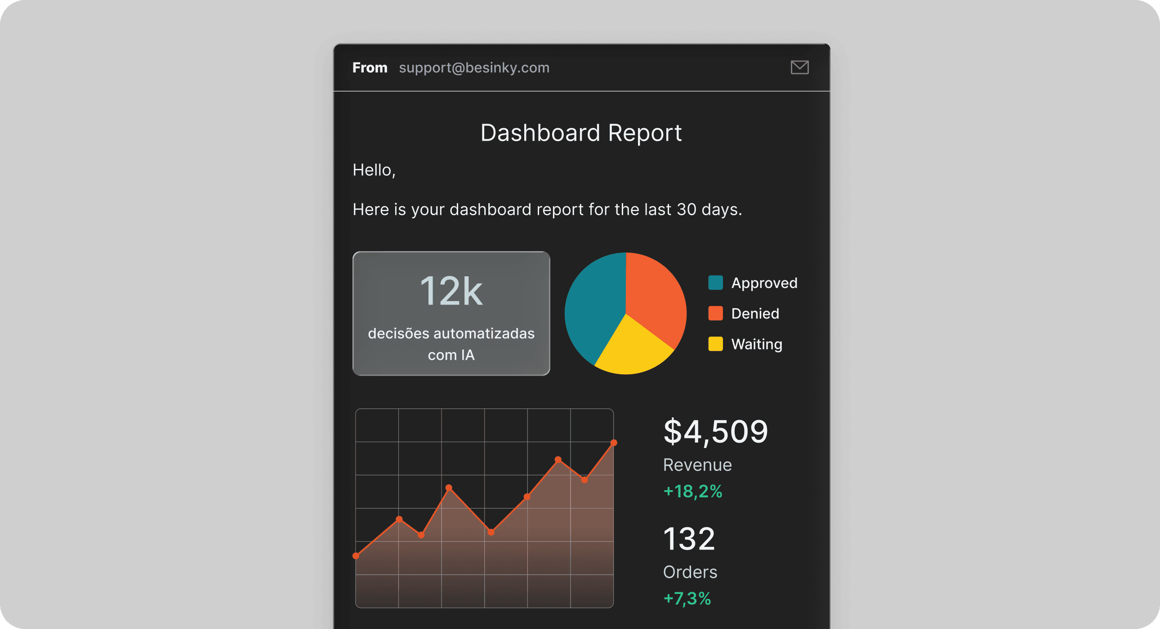Image resolution: width=1160 pixels, height=629 pixels.
Task: Click the orange Denied legend swatch
Action: point(715,313)
